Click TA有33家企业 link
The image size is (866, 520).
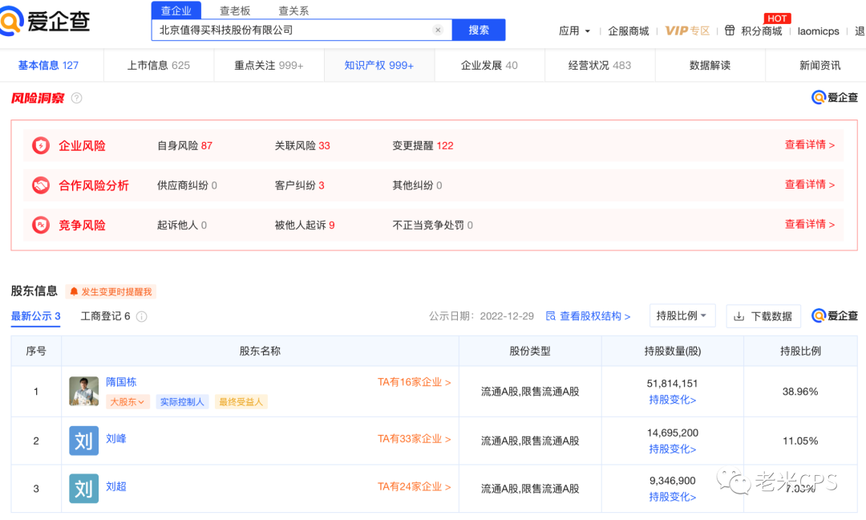point(415,439)
